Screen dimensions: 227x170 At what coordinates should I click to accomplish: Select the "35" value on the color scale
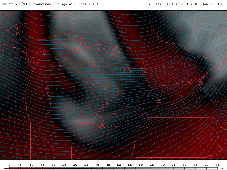click(x=86, y=165)
